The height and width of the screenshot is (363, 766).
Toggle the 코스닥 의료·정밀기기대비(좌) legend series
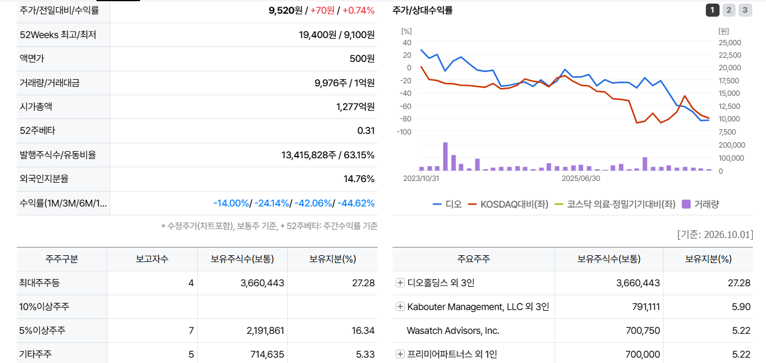[x=615, y=204]
